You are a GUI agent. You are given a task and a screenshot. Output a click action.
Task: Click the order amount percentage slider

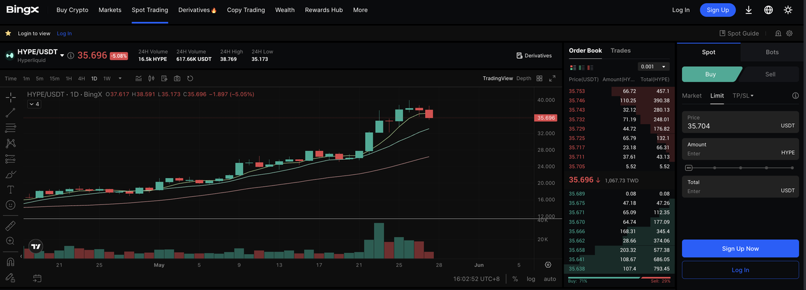coord(740,168)
